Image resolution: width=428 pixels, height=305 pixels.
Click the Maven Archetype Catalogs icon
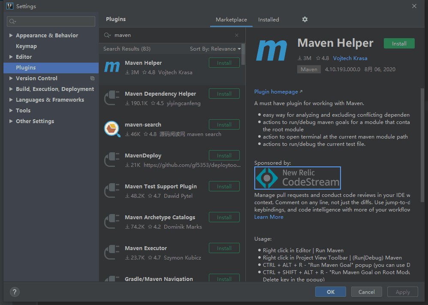click(112, 221)
